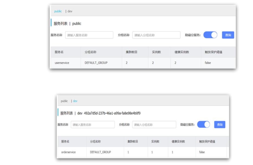The height and width of the screenshot is (165, 253).
Task: Click healthy instance count 2 in userservice row
Action: pyautogui.click(x=175, y=63)
